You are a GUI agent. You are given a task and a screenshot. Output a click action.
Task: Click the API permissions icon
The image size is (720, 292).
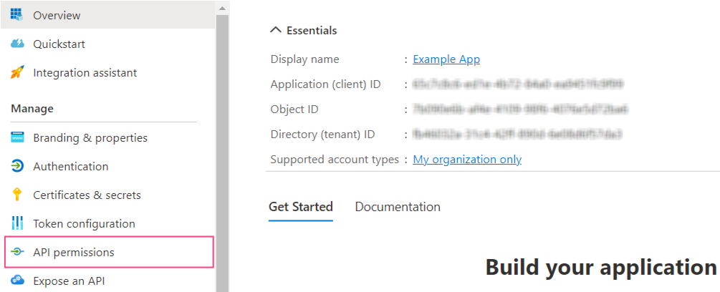pos(17,252)
